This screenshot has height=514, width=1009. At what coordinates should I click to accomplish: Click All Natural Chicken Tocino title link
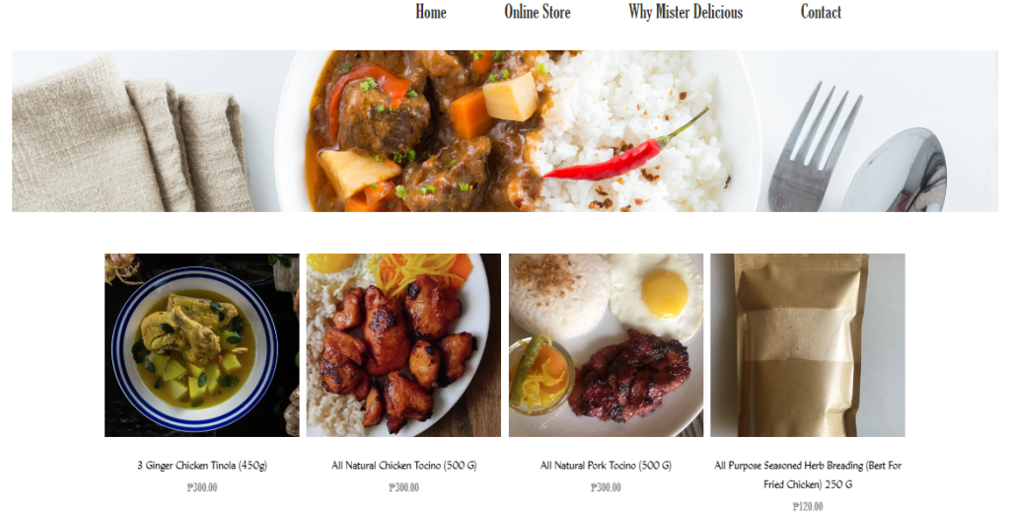tap(404, 465)
